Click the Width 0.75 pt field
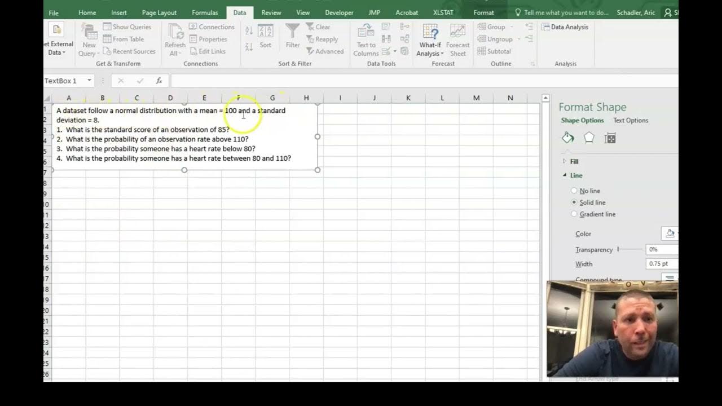This screenshot has height=406, width=722. (x=662, y=264)
